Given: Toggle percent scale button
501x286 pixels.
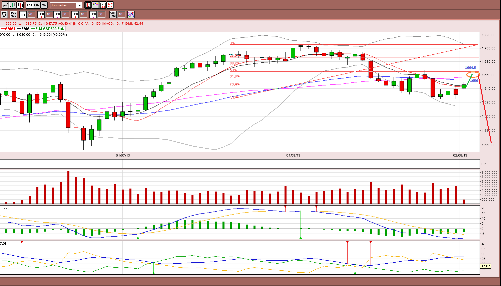Looking at the screenshot, I should pyautogui.click(x=44, y=5).
